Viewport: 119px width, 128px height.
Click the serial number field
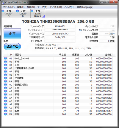(60, 30)
